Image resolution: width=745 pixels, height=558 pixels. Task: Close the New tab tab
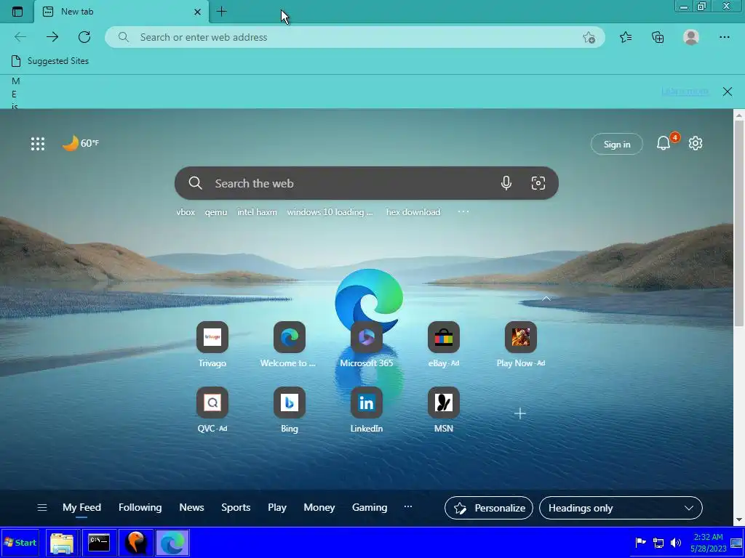198,12
